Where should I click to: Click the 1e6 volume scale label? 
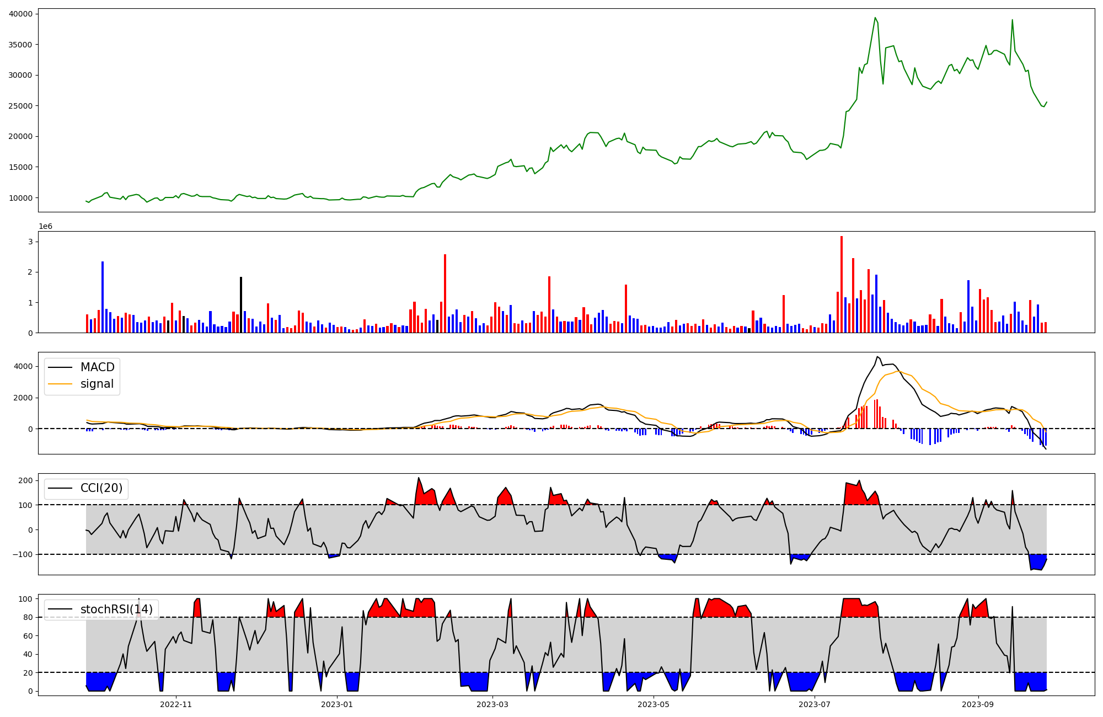tap(45, 227)
